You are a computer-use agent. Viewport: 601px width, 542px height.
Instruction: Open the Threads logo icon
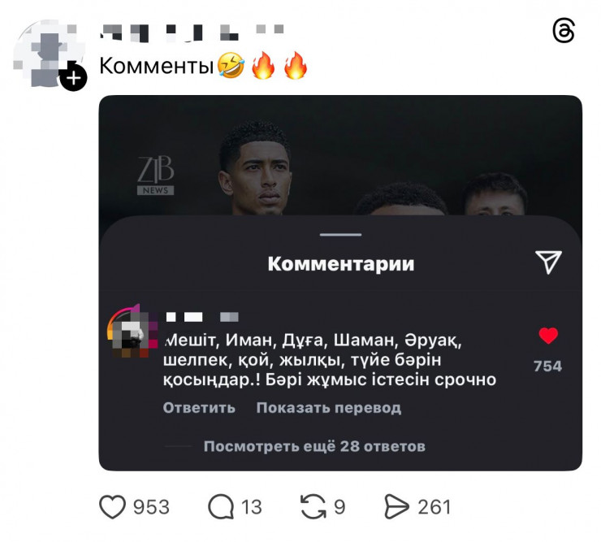click(x=564, y=31)
